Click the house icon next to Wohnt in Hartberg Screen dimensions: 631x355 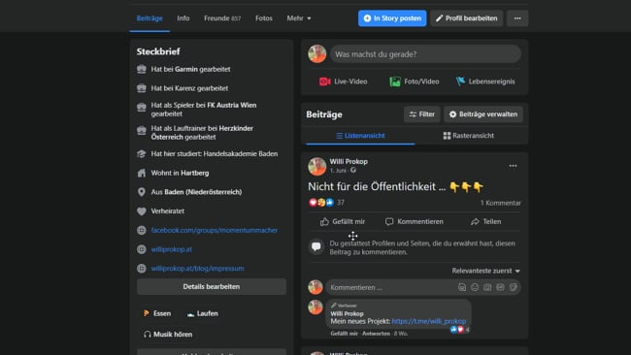[142, 174]
